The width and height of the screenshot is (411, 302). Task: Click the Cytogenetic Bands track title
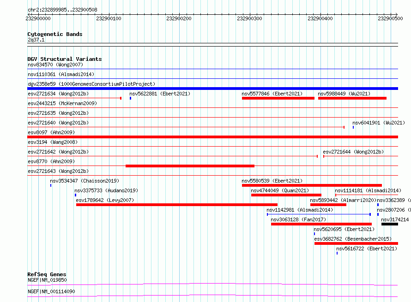click(55, 34)
